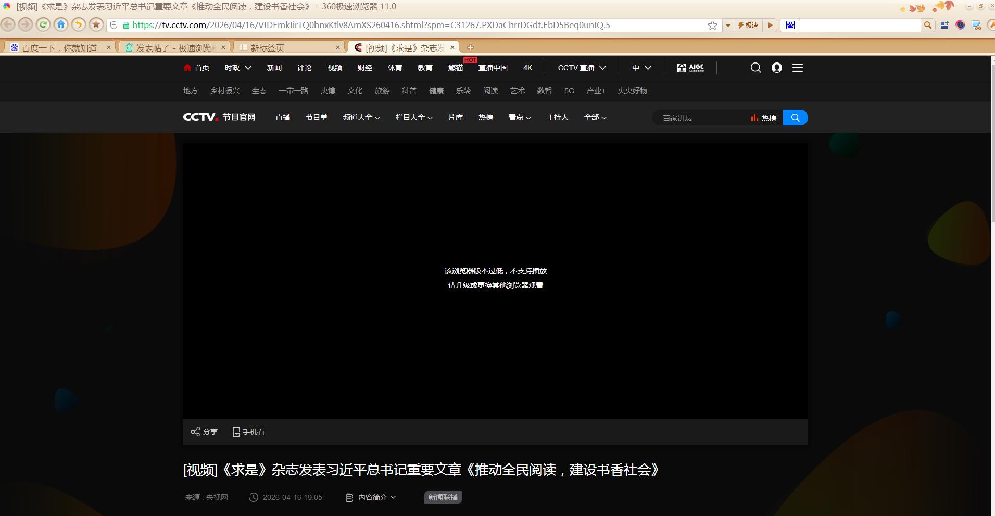Open the 一带一路 sub-navigation link

coord(294,91)
